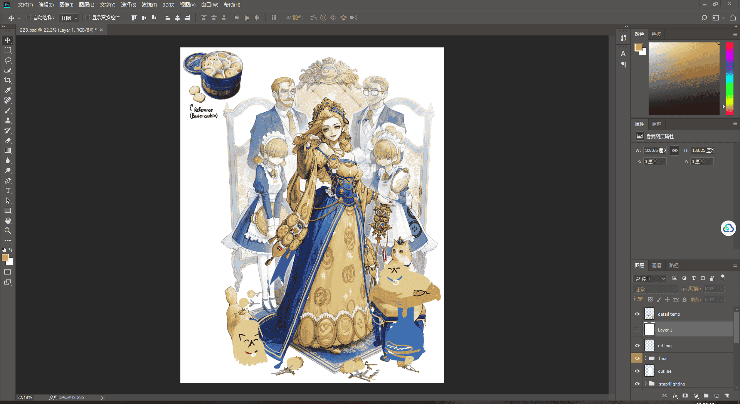
Task: Select the Rectangular Marquee tool
Action: click(x=8, y=50)
